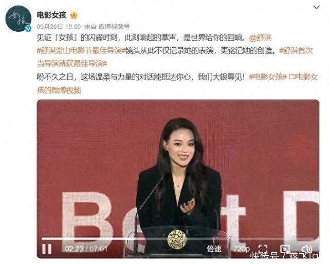Open hashtag #舒淇首次当导演就获最佳导演#
The width and height of the screenshot is (329, 264).
(175, 57)
